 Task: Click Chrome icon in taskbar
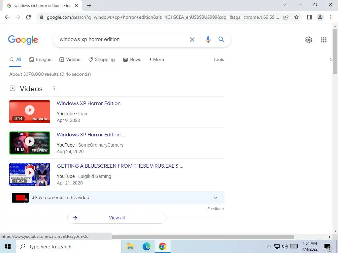pos(162,246)
